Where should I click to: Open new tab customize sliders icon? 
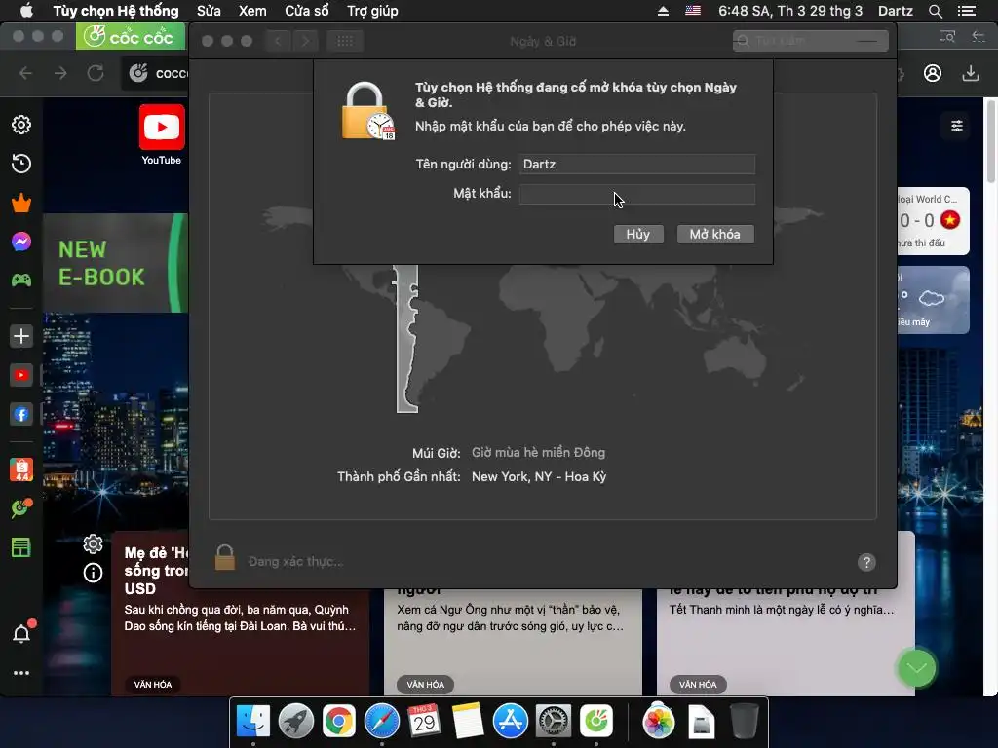[x=957, y=126]
